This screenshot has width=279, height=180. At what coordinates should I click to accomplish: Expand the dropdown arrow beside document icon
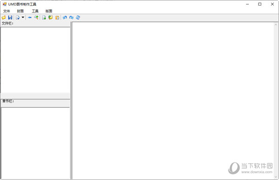click(x=23, y=17)
